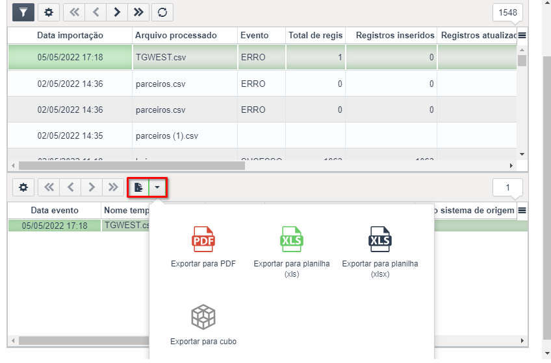Select parceiros (1).csv row

(x=262, y=135)
